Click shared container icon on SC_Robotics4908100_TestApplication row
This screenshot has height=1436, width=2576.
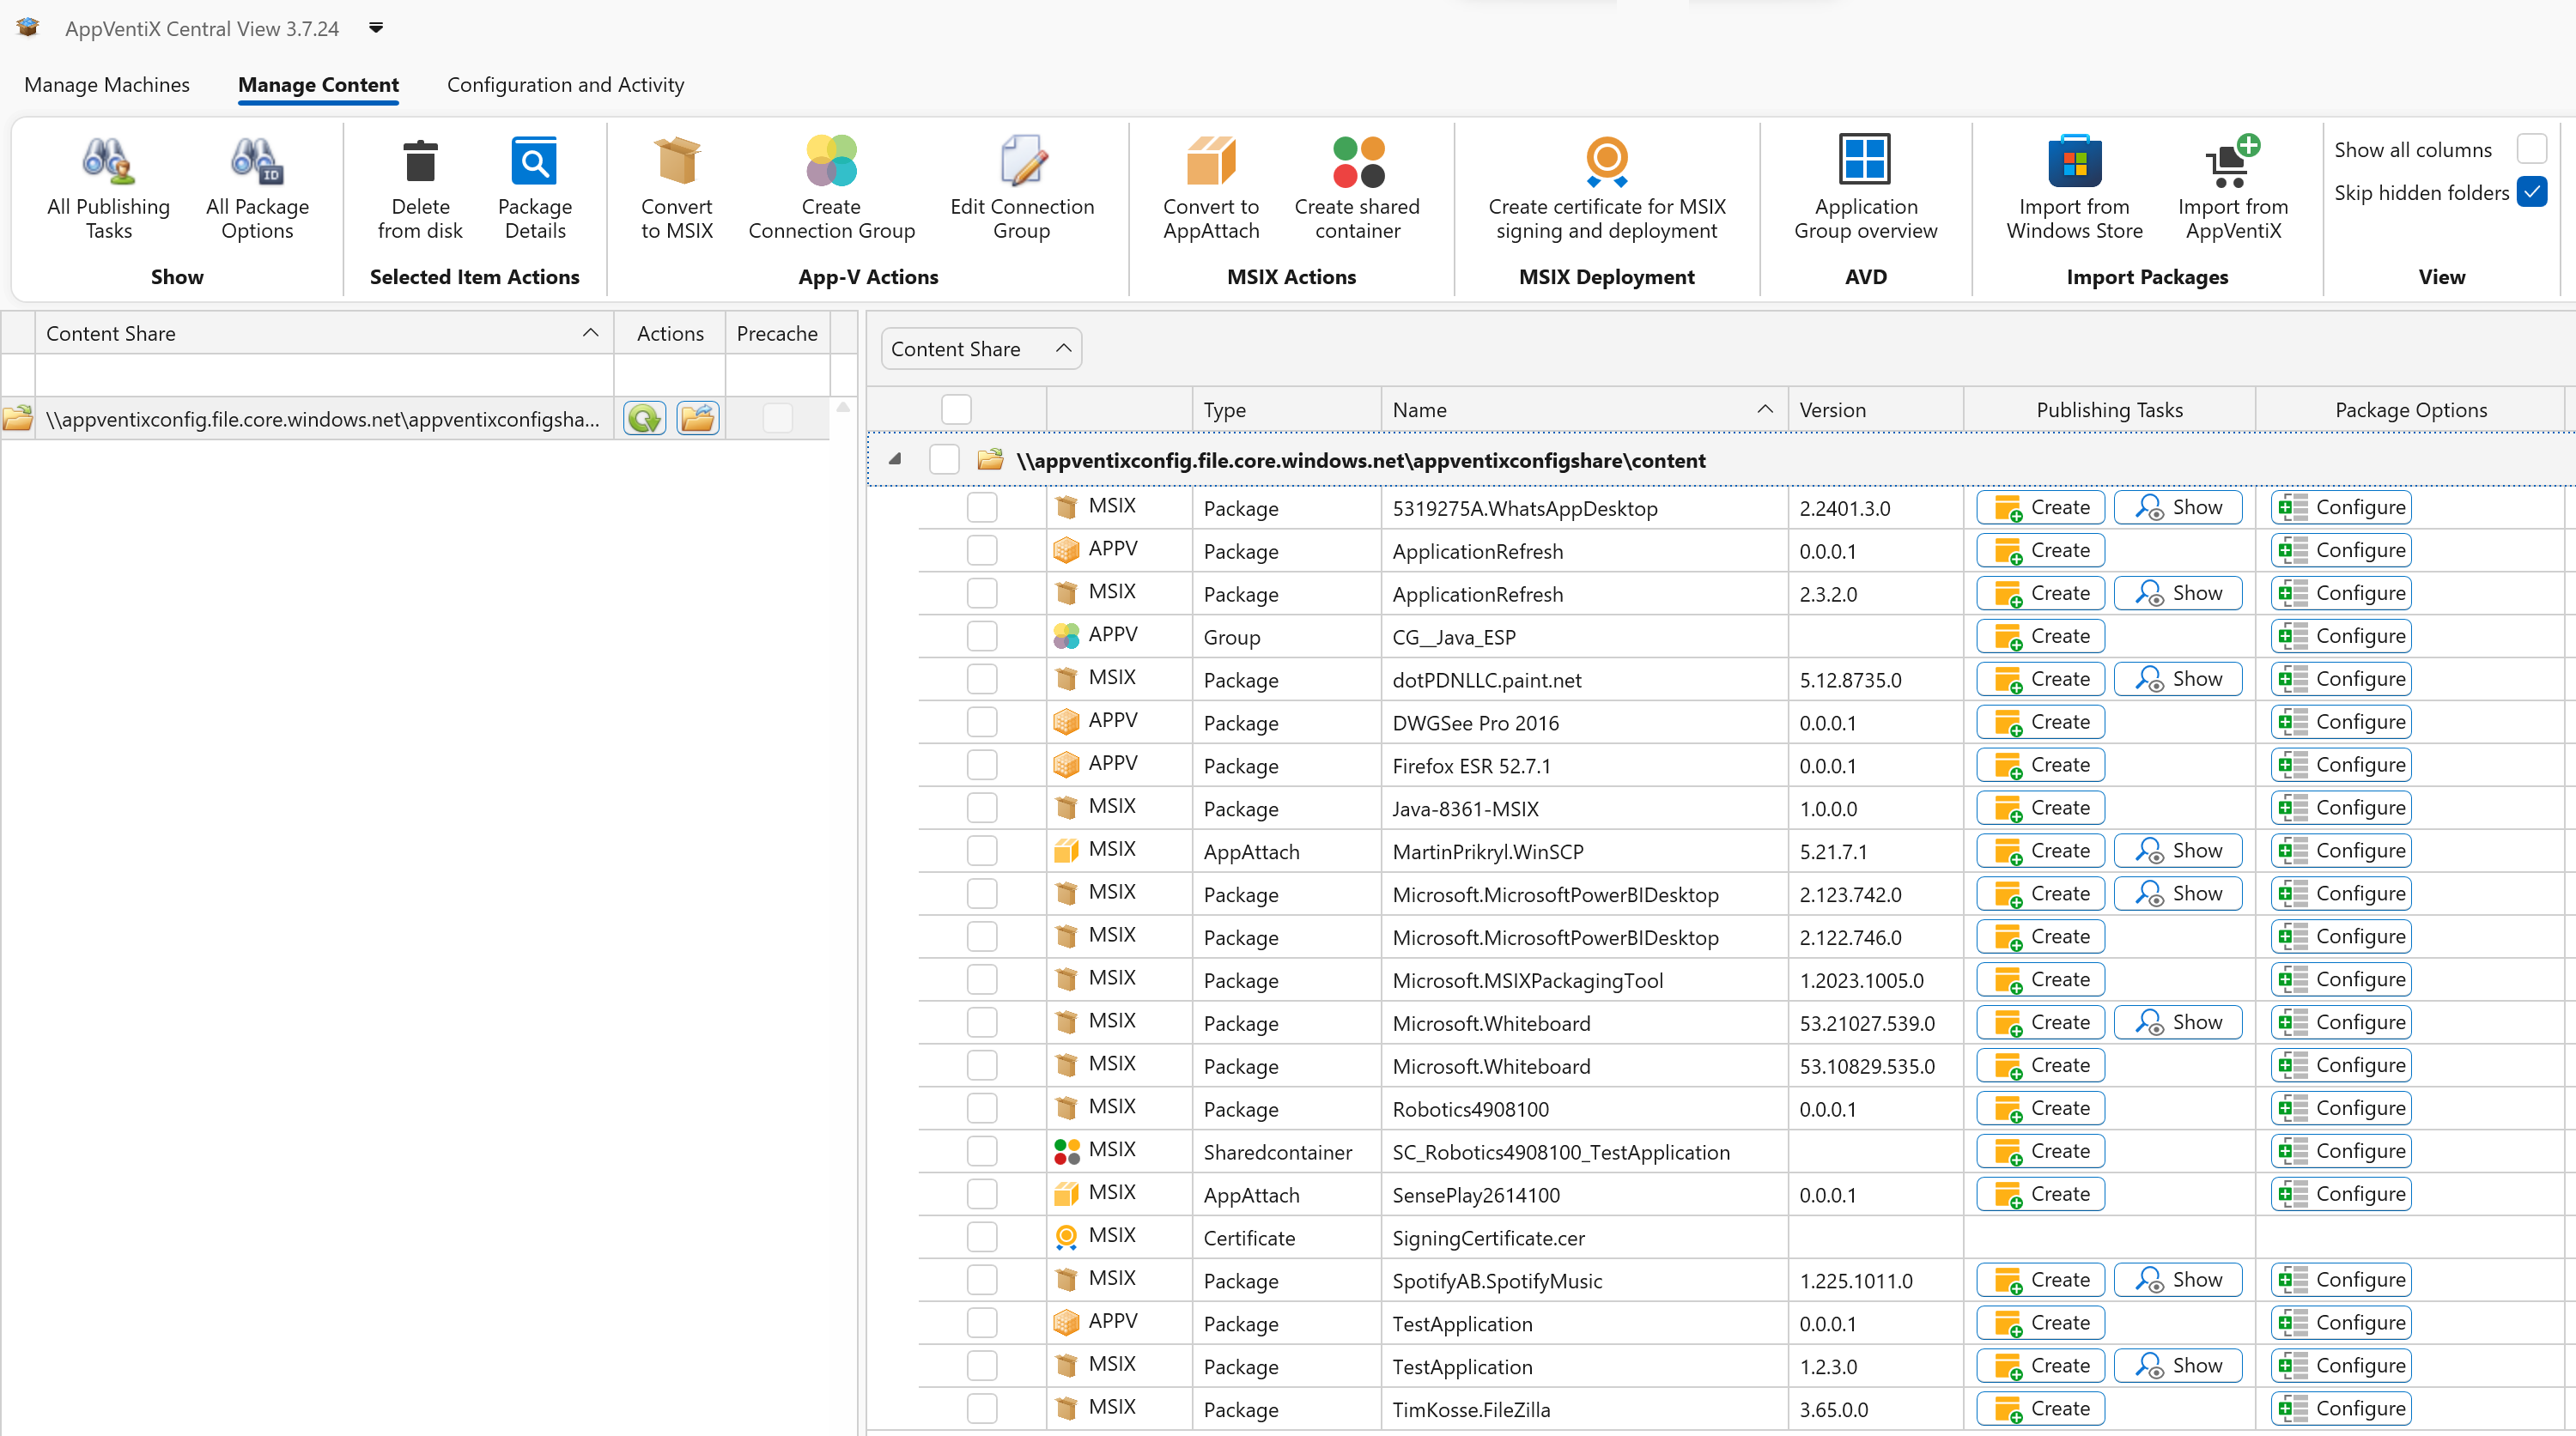pos(1066,1151)
